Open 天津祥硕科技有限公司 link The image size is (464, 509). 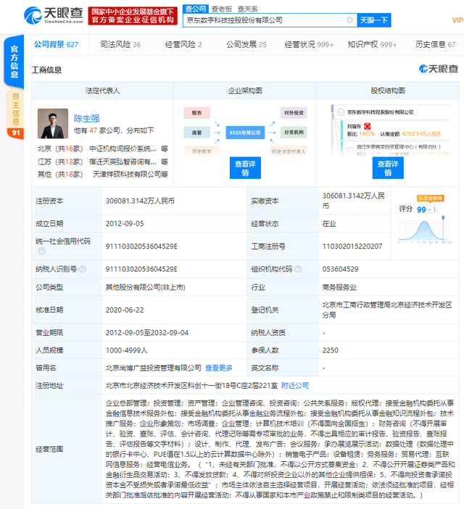point(127,174)
